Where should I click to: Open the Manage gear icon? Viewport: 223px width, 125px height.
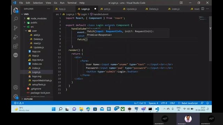16,97
